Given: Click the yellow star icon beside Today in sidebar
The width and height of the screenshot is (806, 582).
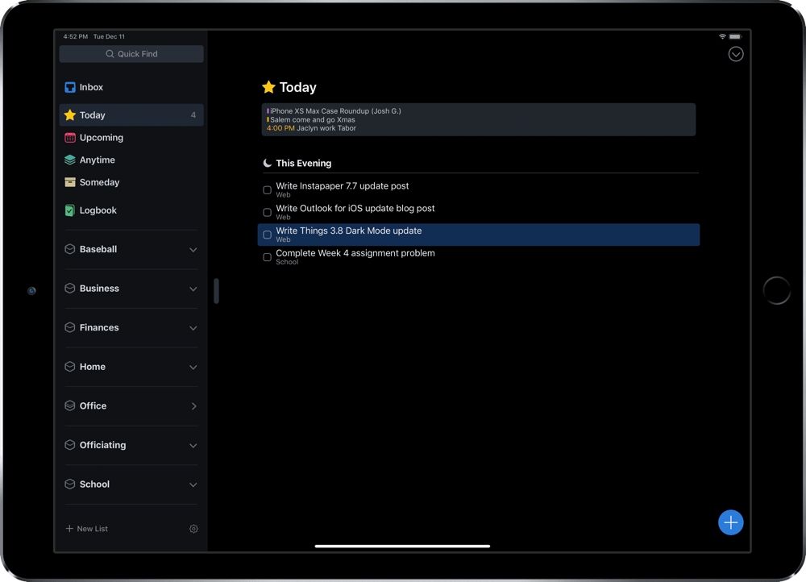Looking at the screenshot, I should tap(70, 115).
